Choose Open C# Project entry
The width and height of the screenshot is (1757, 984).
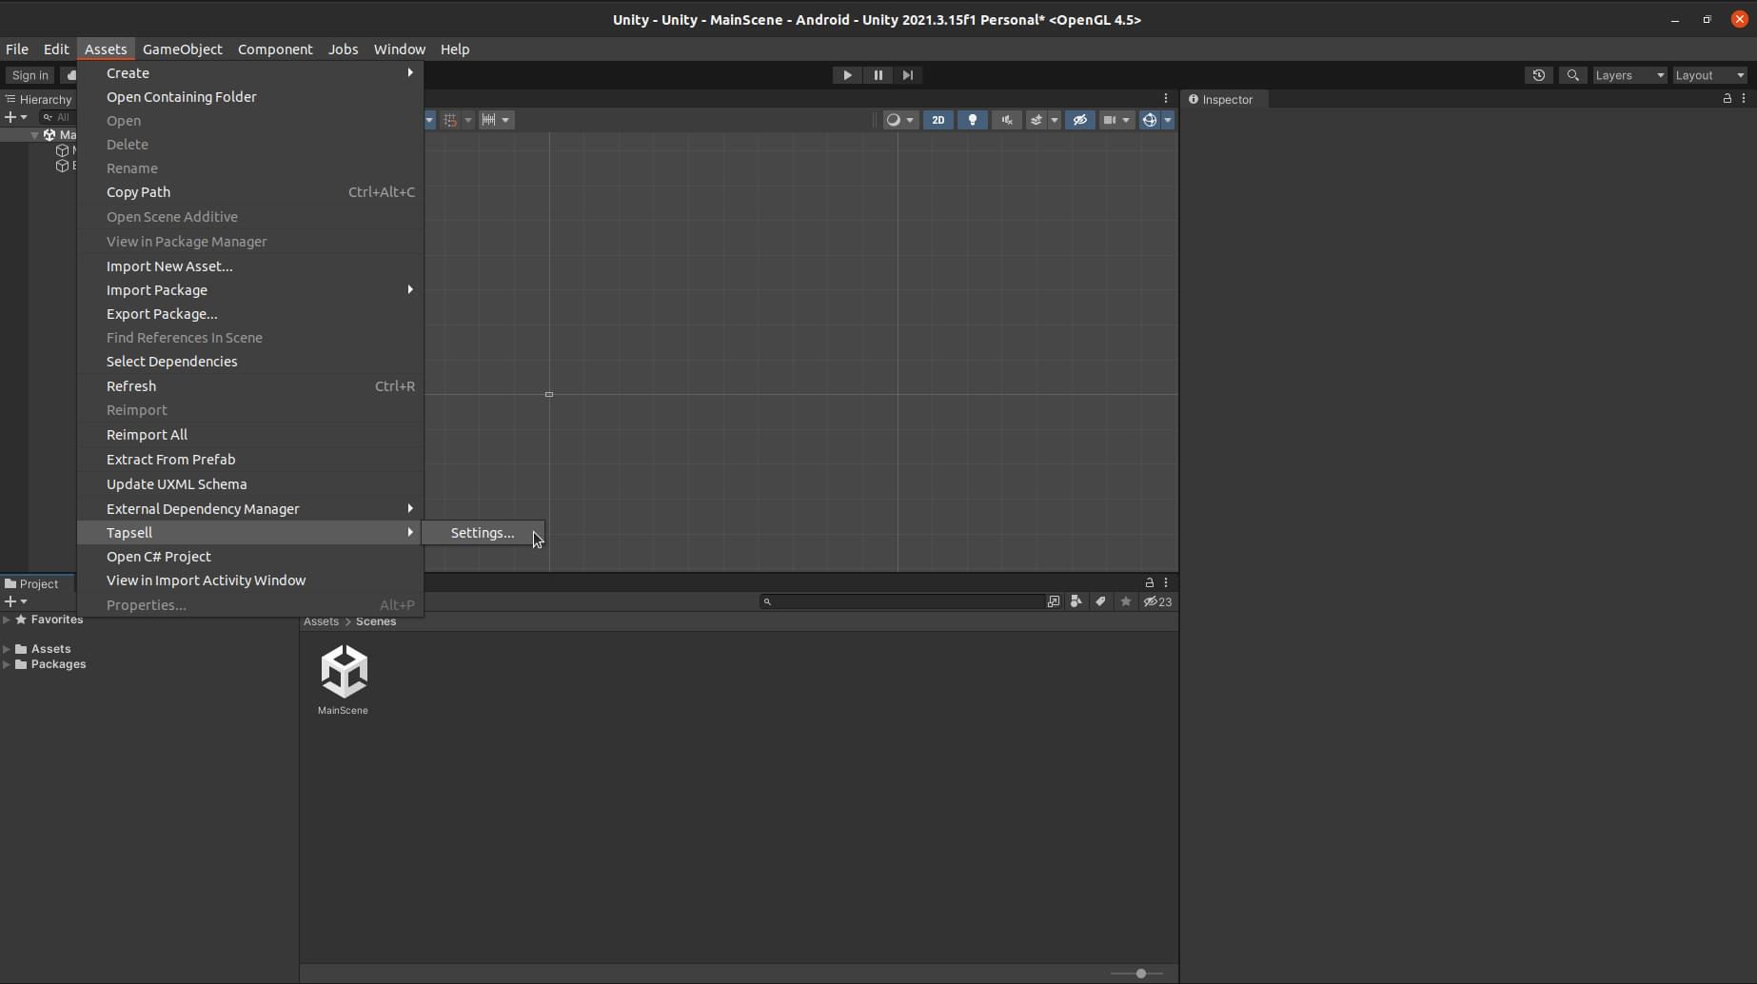pyautogui.click(x=250, y=557)
